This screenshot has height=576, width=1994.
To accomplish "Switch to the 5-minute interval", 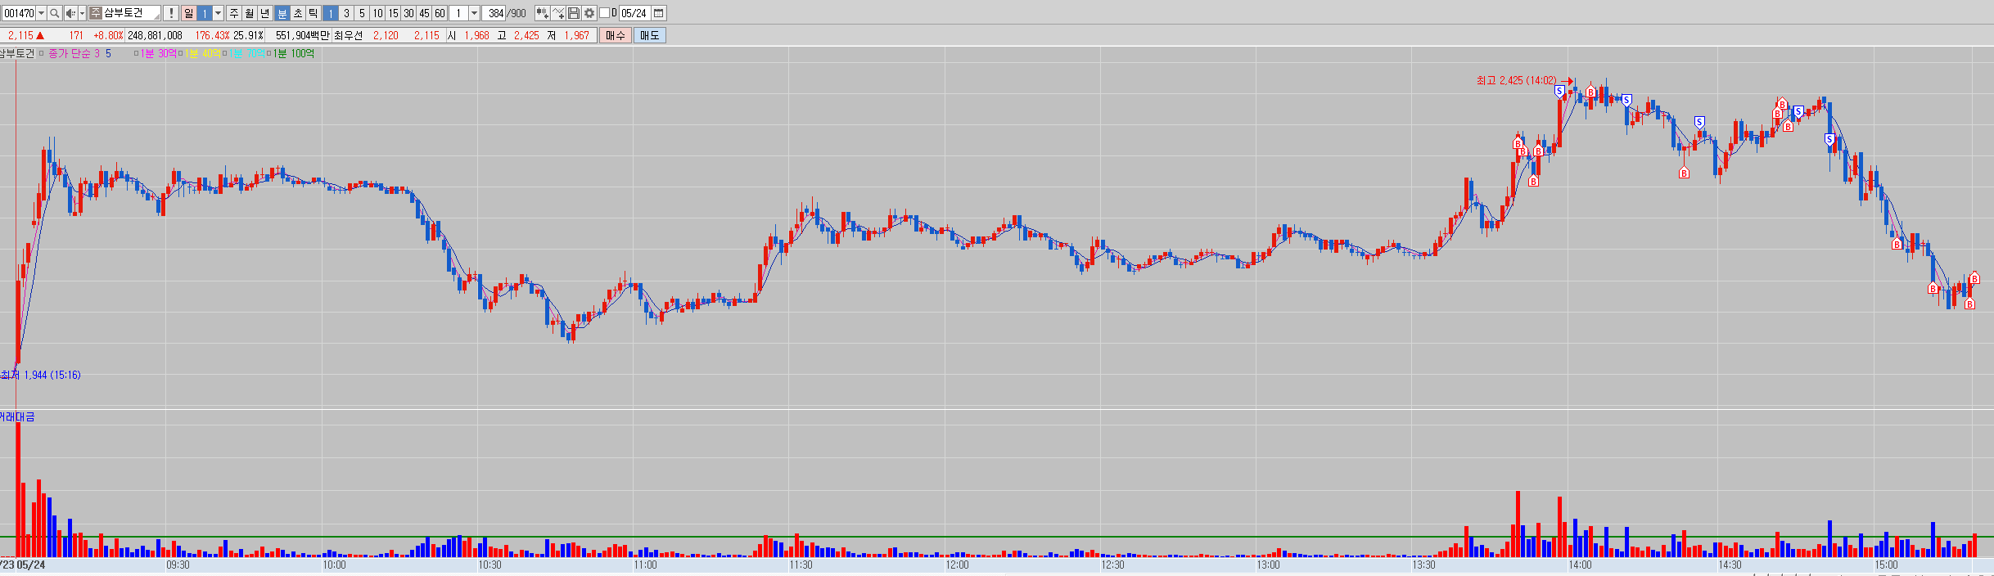I will [362, 13].
